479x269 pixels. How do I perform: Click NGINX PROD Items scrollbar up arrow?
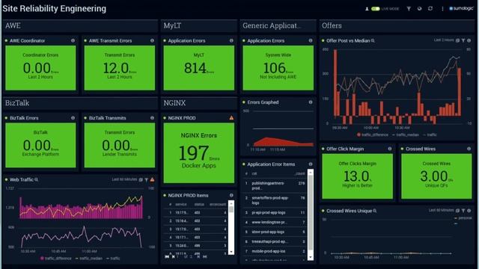click(x=231, y=202)
